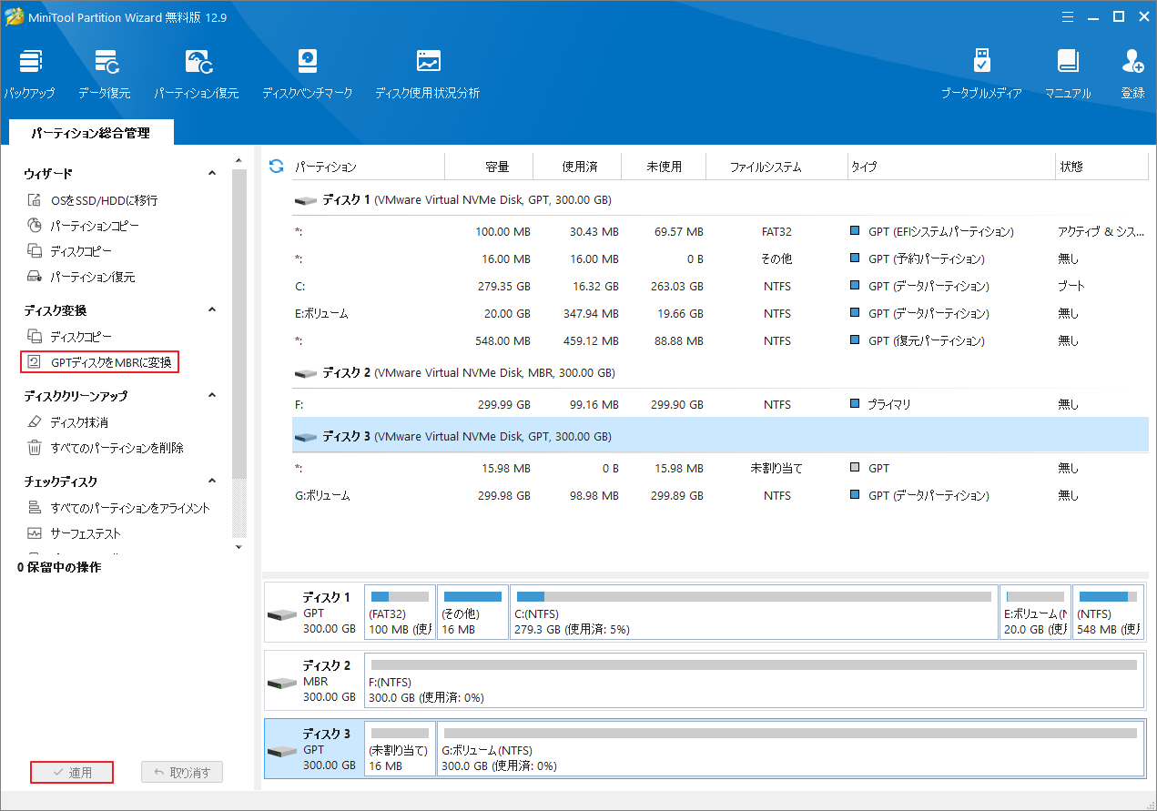
Task: Select the F: partition row
Action: (x=720, y=404)
